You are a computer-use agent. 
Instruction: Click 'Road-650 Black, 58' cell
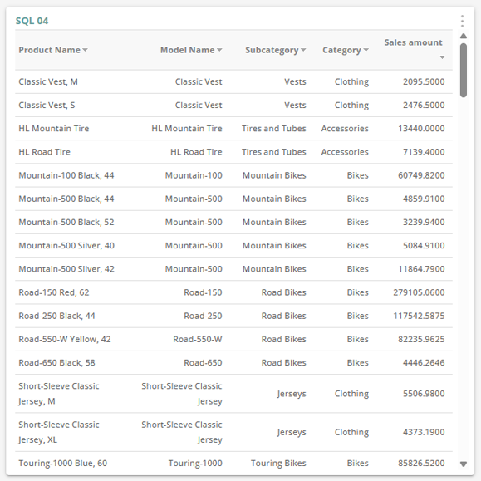click(x=57, y=362)
